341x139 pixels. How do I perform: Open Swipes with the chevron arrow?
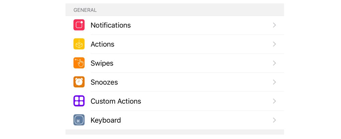(x=275, y=63)
